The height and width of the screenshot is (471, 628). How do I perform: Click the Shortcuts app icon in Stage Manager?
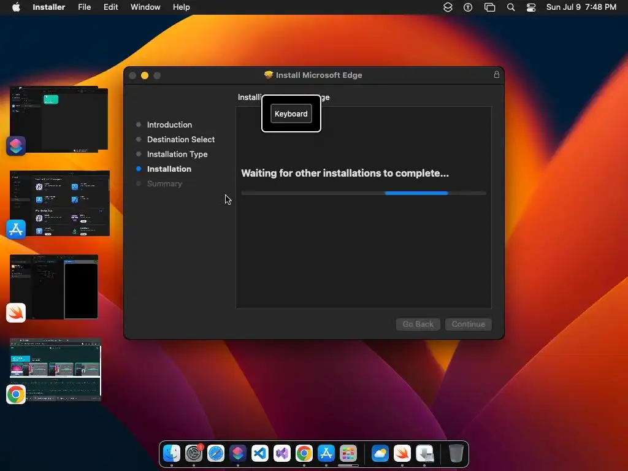click(16, 145)
